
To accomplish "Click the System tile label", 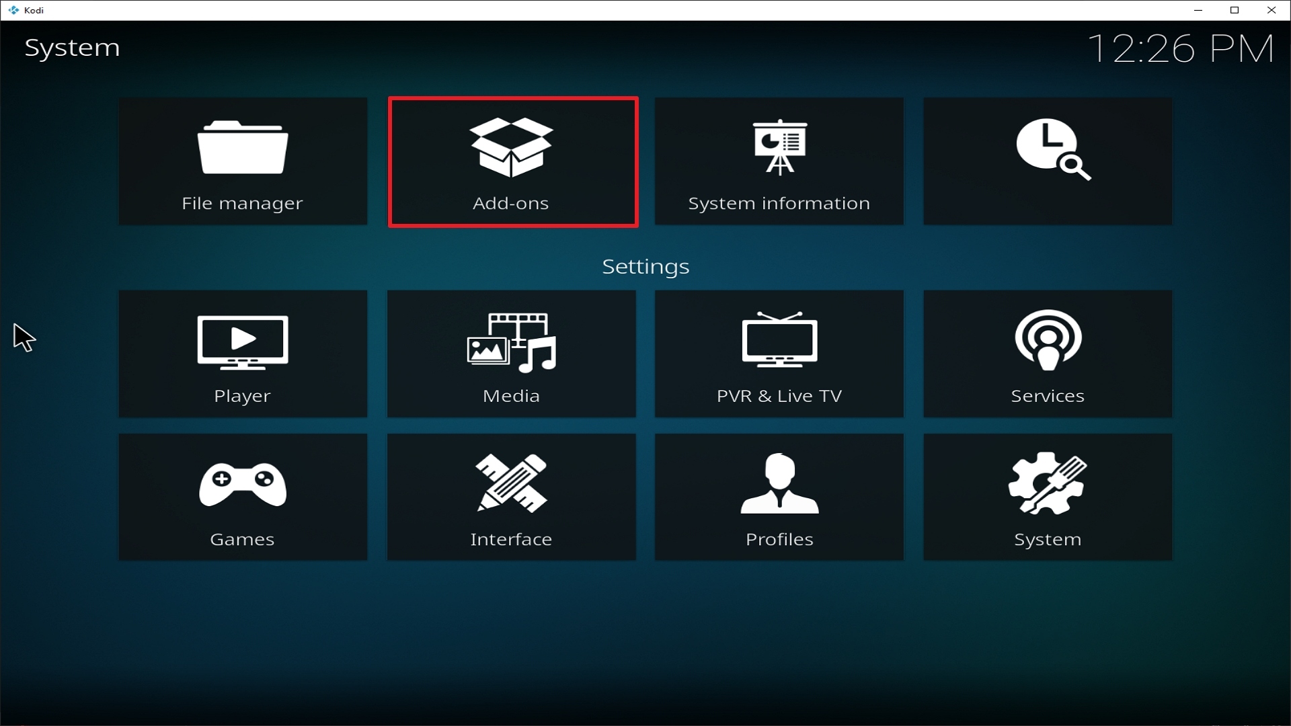I will coord(1048,540).
